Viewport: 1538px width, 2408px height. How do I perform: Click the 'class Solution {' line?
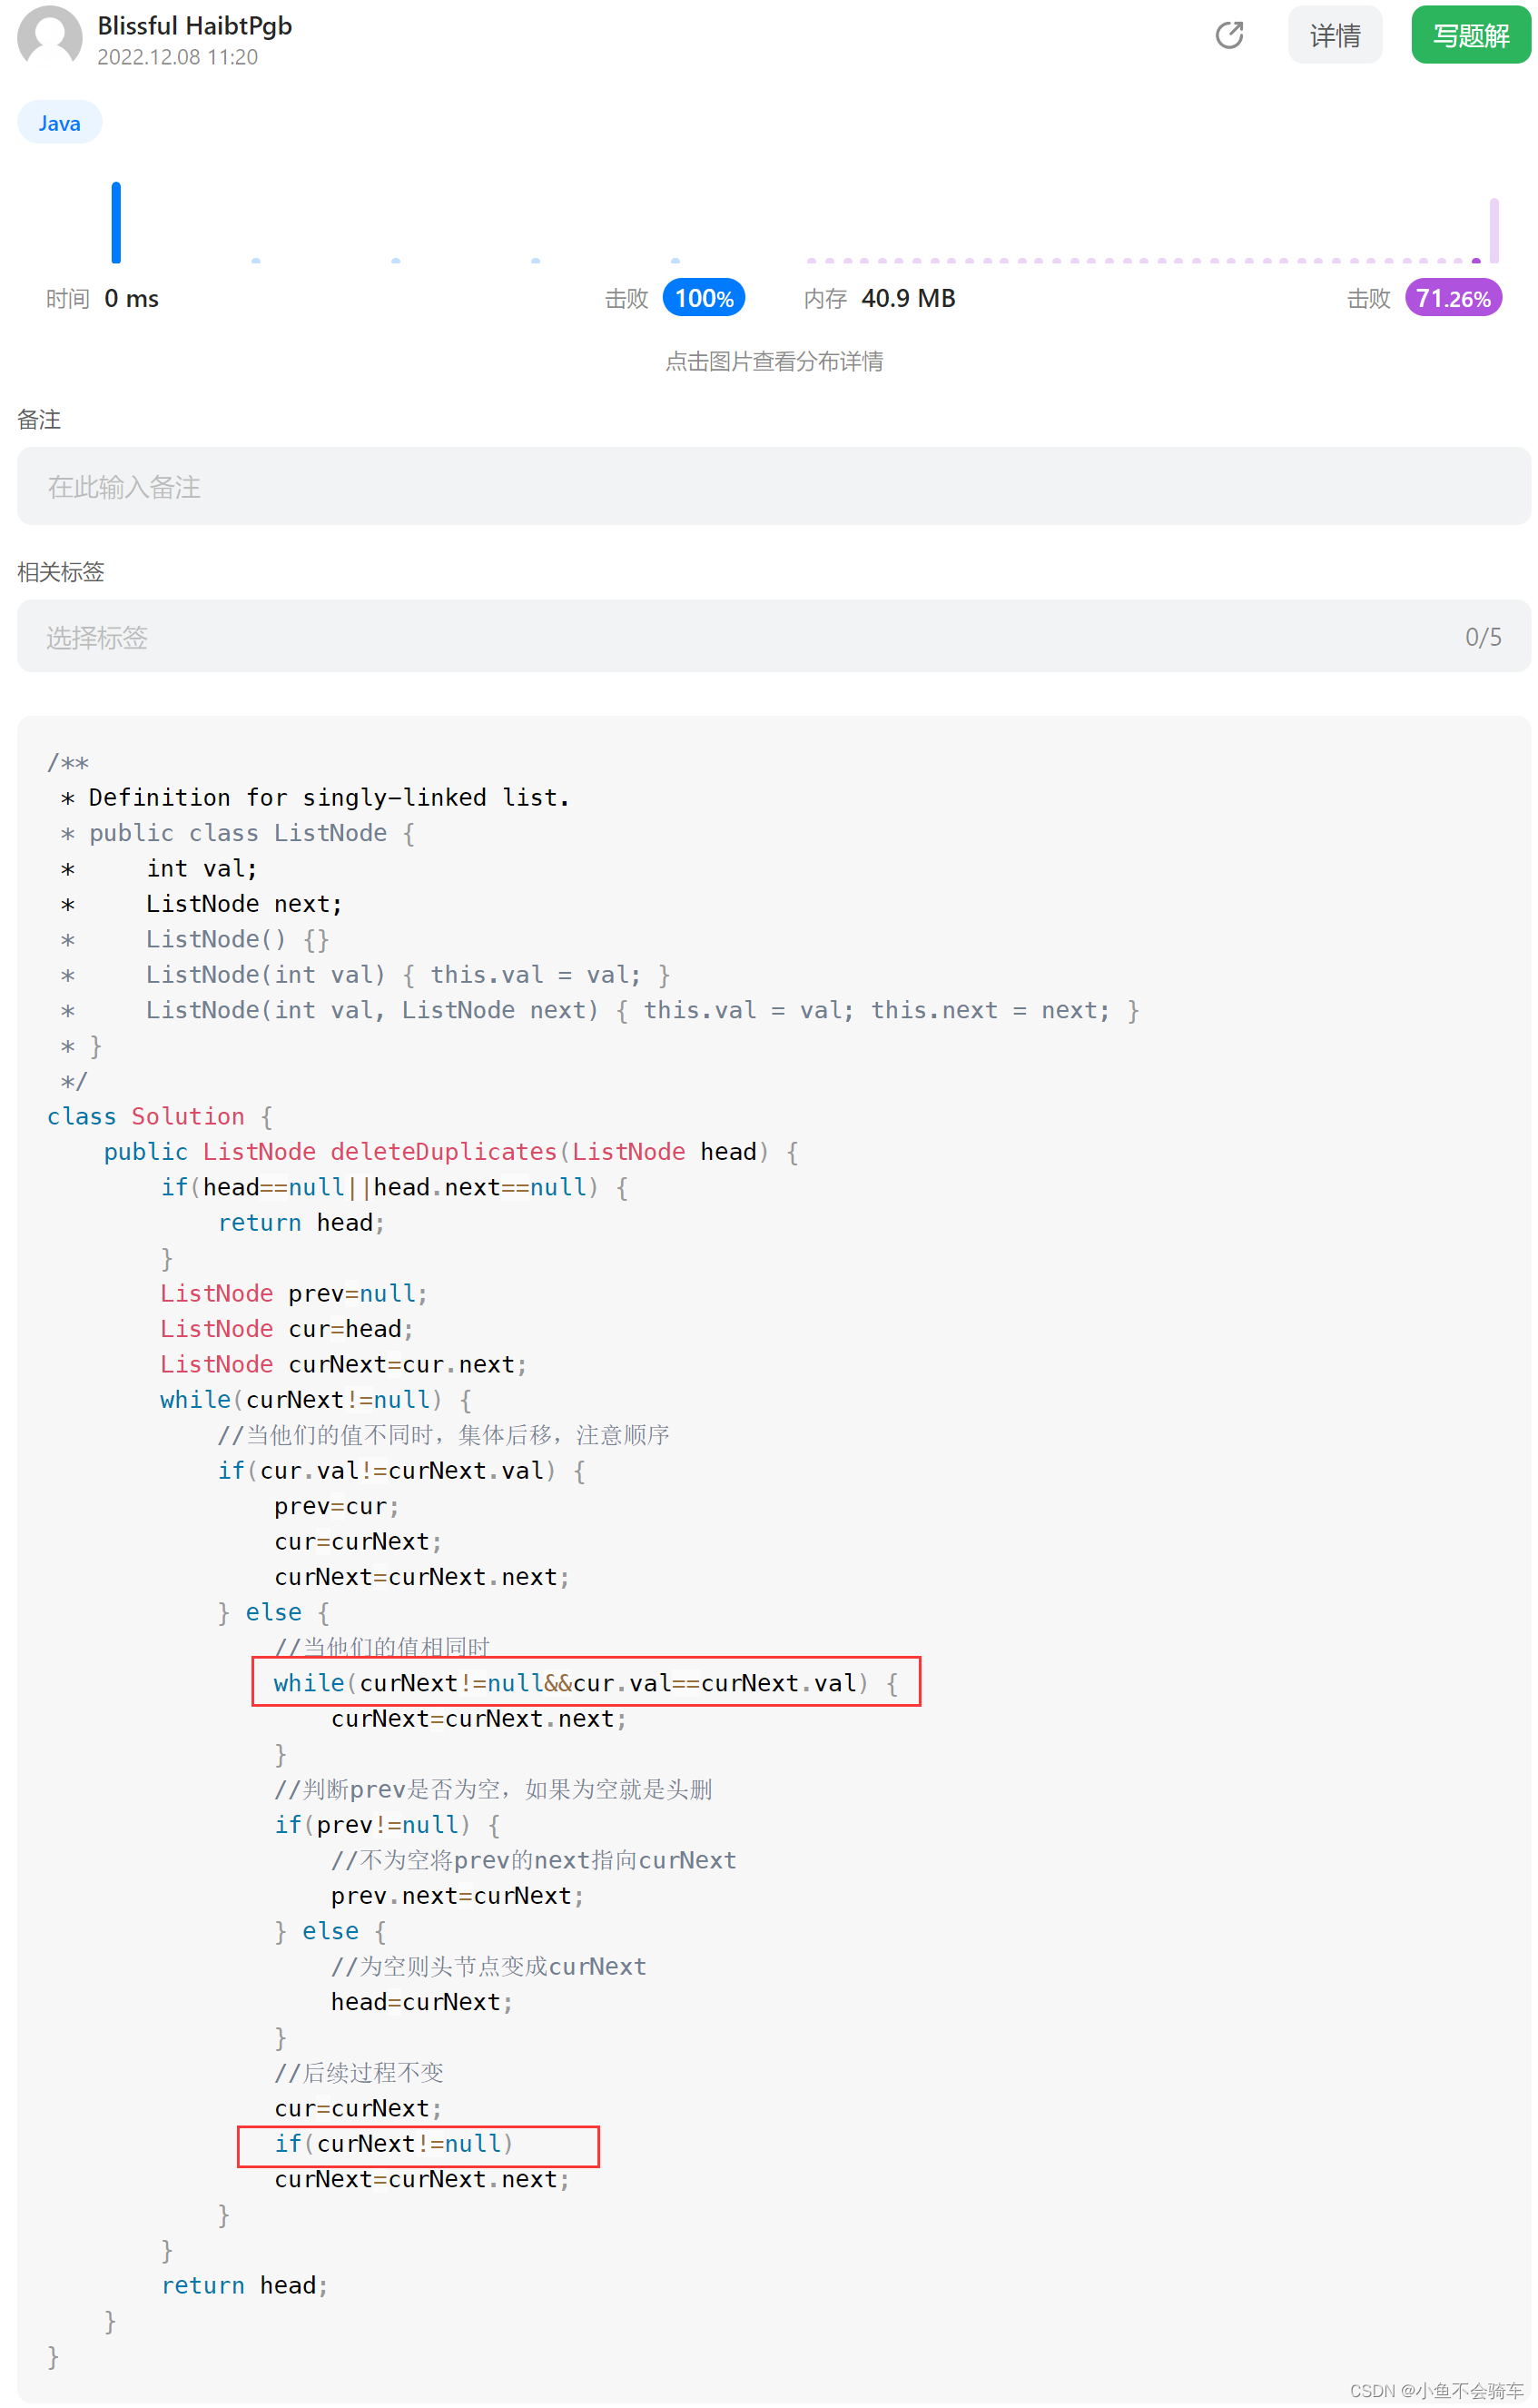[160, 1116]
